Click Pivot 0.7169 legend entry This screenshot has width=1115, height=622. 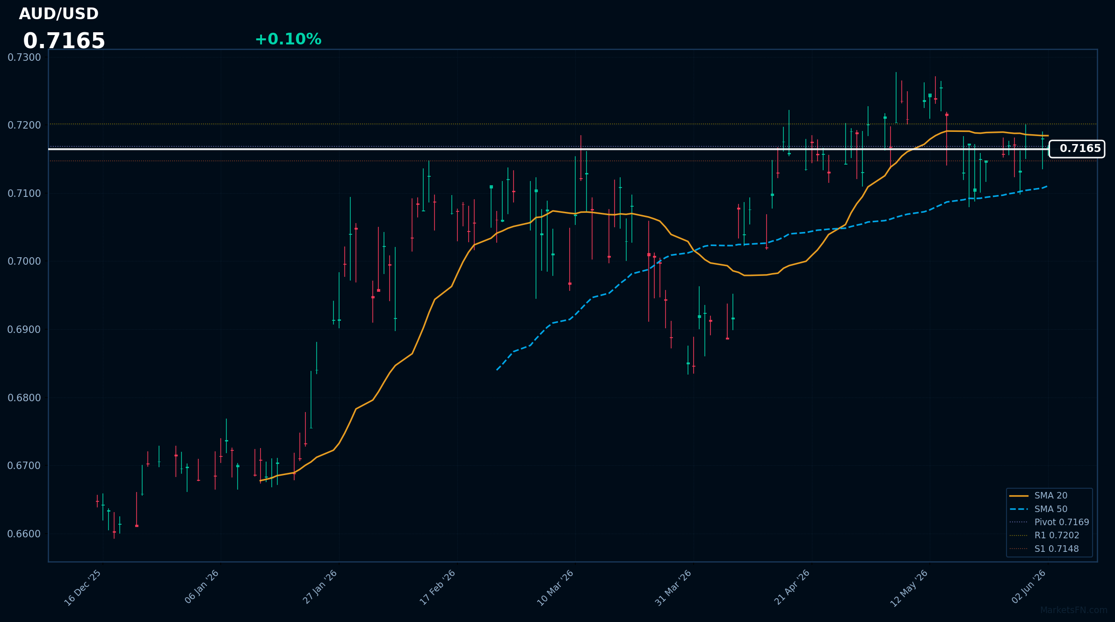click(1049, 522)
